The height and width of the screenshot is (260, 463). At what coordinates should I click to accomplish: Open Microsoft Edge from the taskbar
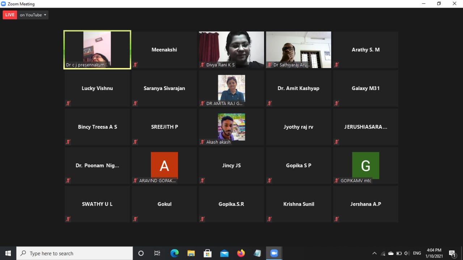click(174, 253)
